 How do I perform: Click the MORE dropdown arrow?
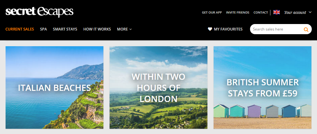point(130,30)
